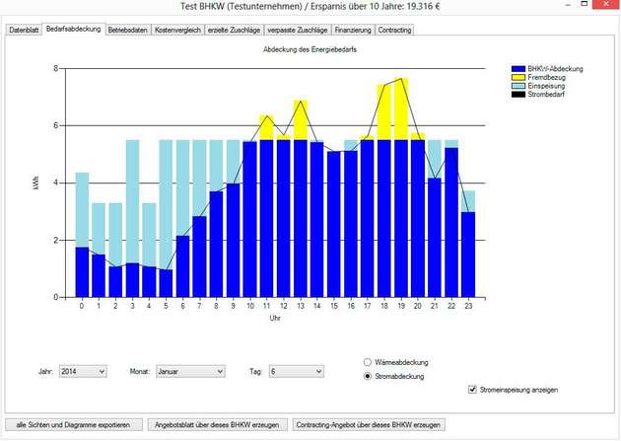Click the black Strombedarf legend swatch

tap(518, 95)
